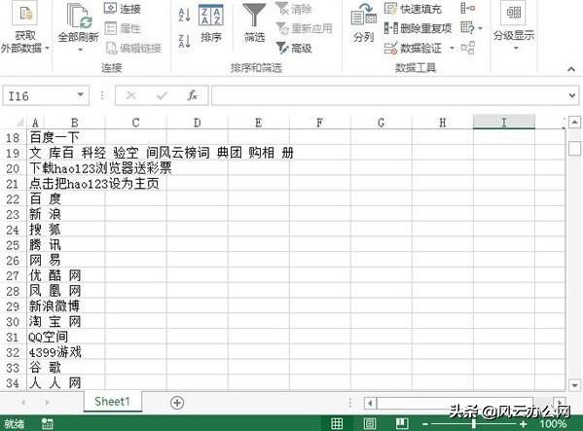Screen dimensions: 583x431
Task: Open the Outline group button
Action: 514,26
